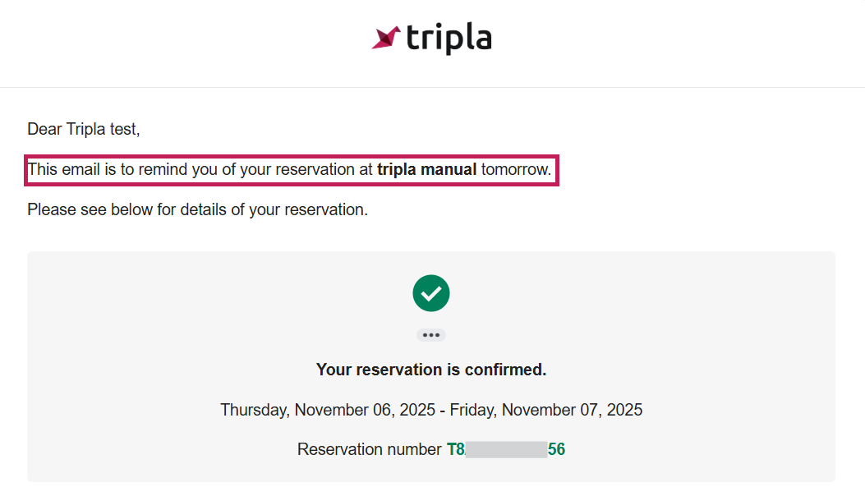Viewport: 865px width, 487px height.
Task: Click the bold 'tripla manual' hotel name
Action: point(426,170)
